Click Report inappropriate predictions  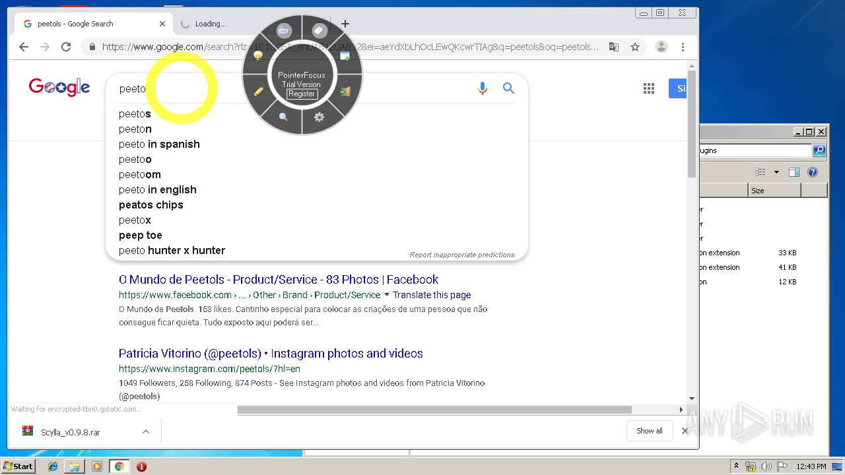click(x=461, y=255)
